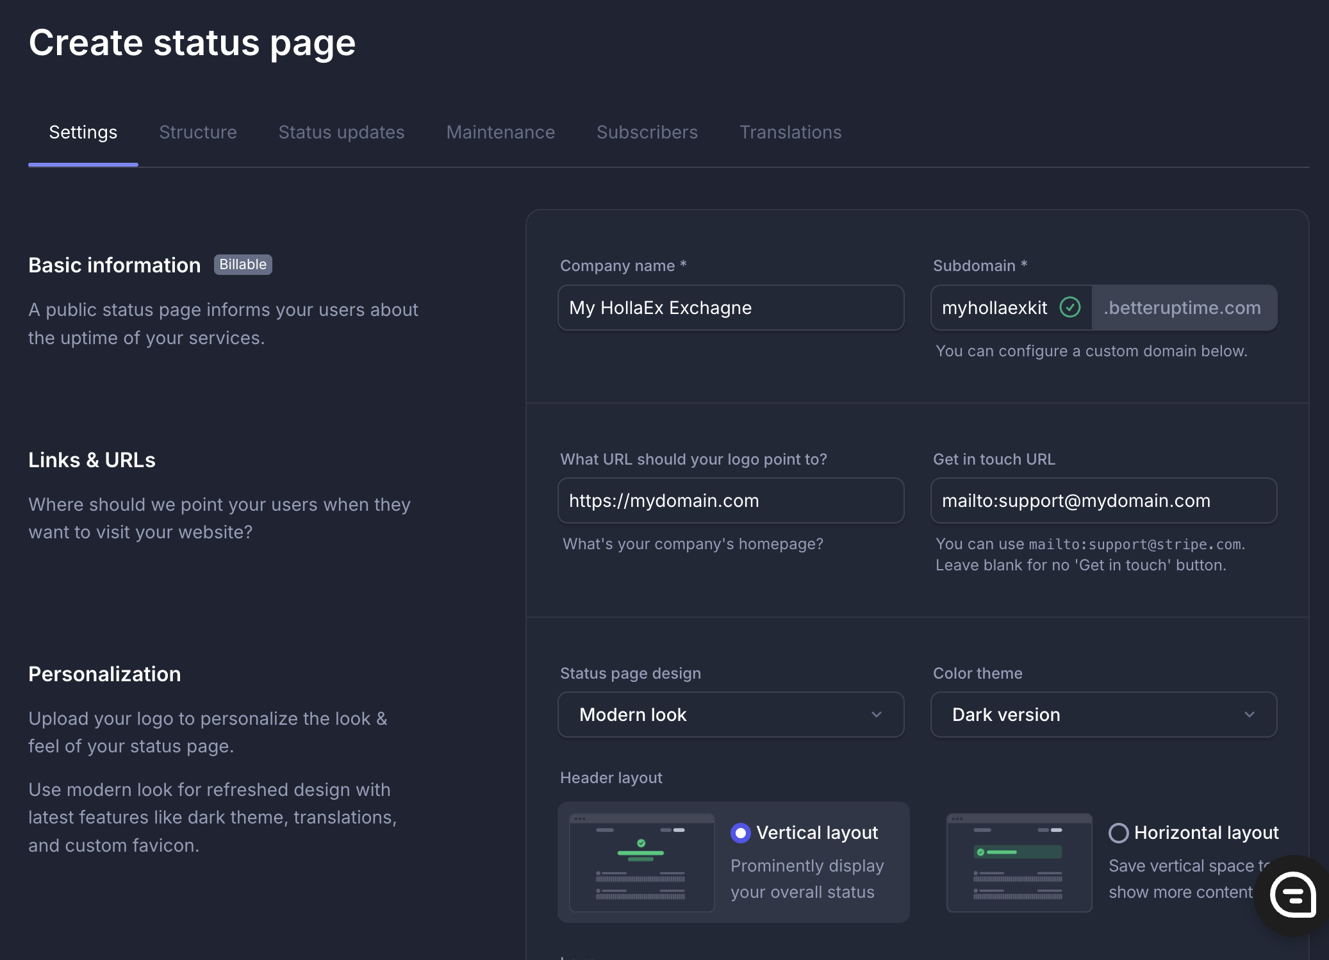
Task: Open the Subscribers tab
Action: 647,132
